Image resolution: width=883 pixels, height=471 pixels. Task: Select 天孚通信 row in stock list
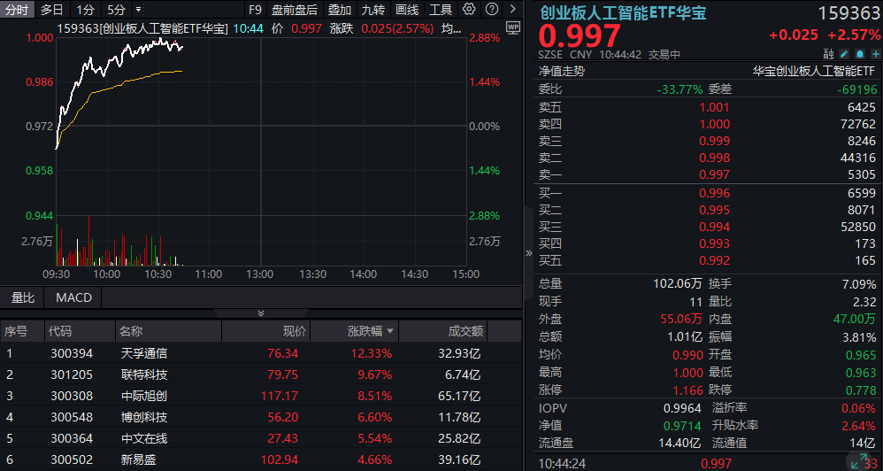point(143,352)
